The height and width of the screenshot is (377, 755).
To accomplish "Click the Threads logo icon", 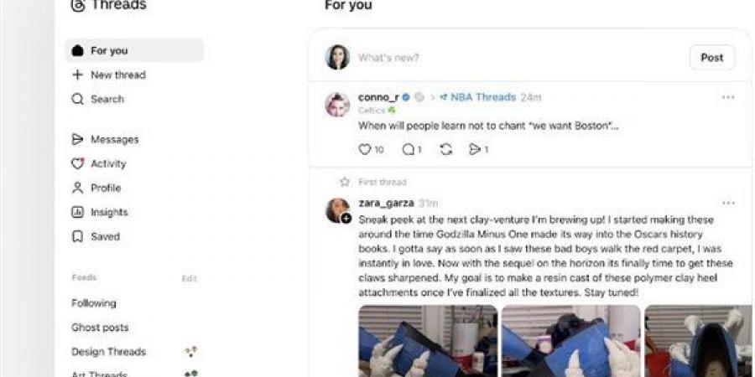I will (x=78, y=5).
